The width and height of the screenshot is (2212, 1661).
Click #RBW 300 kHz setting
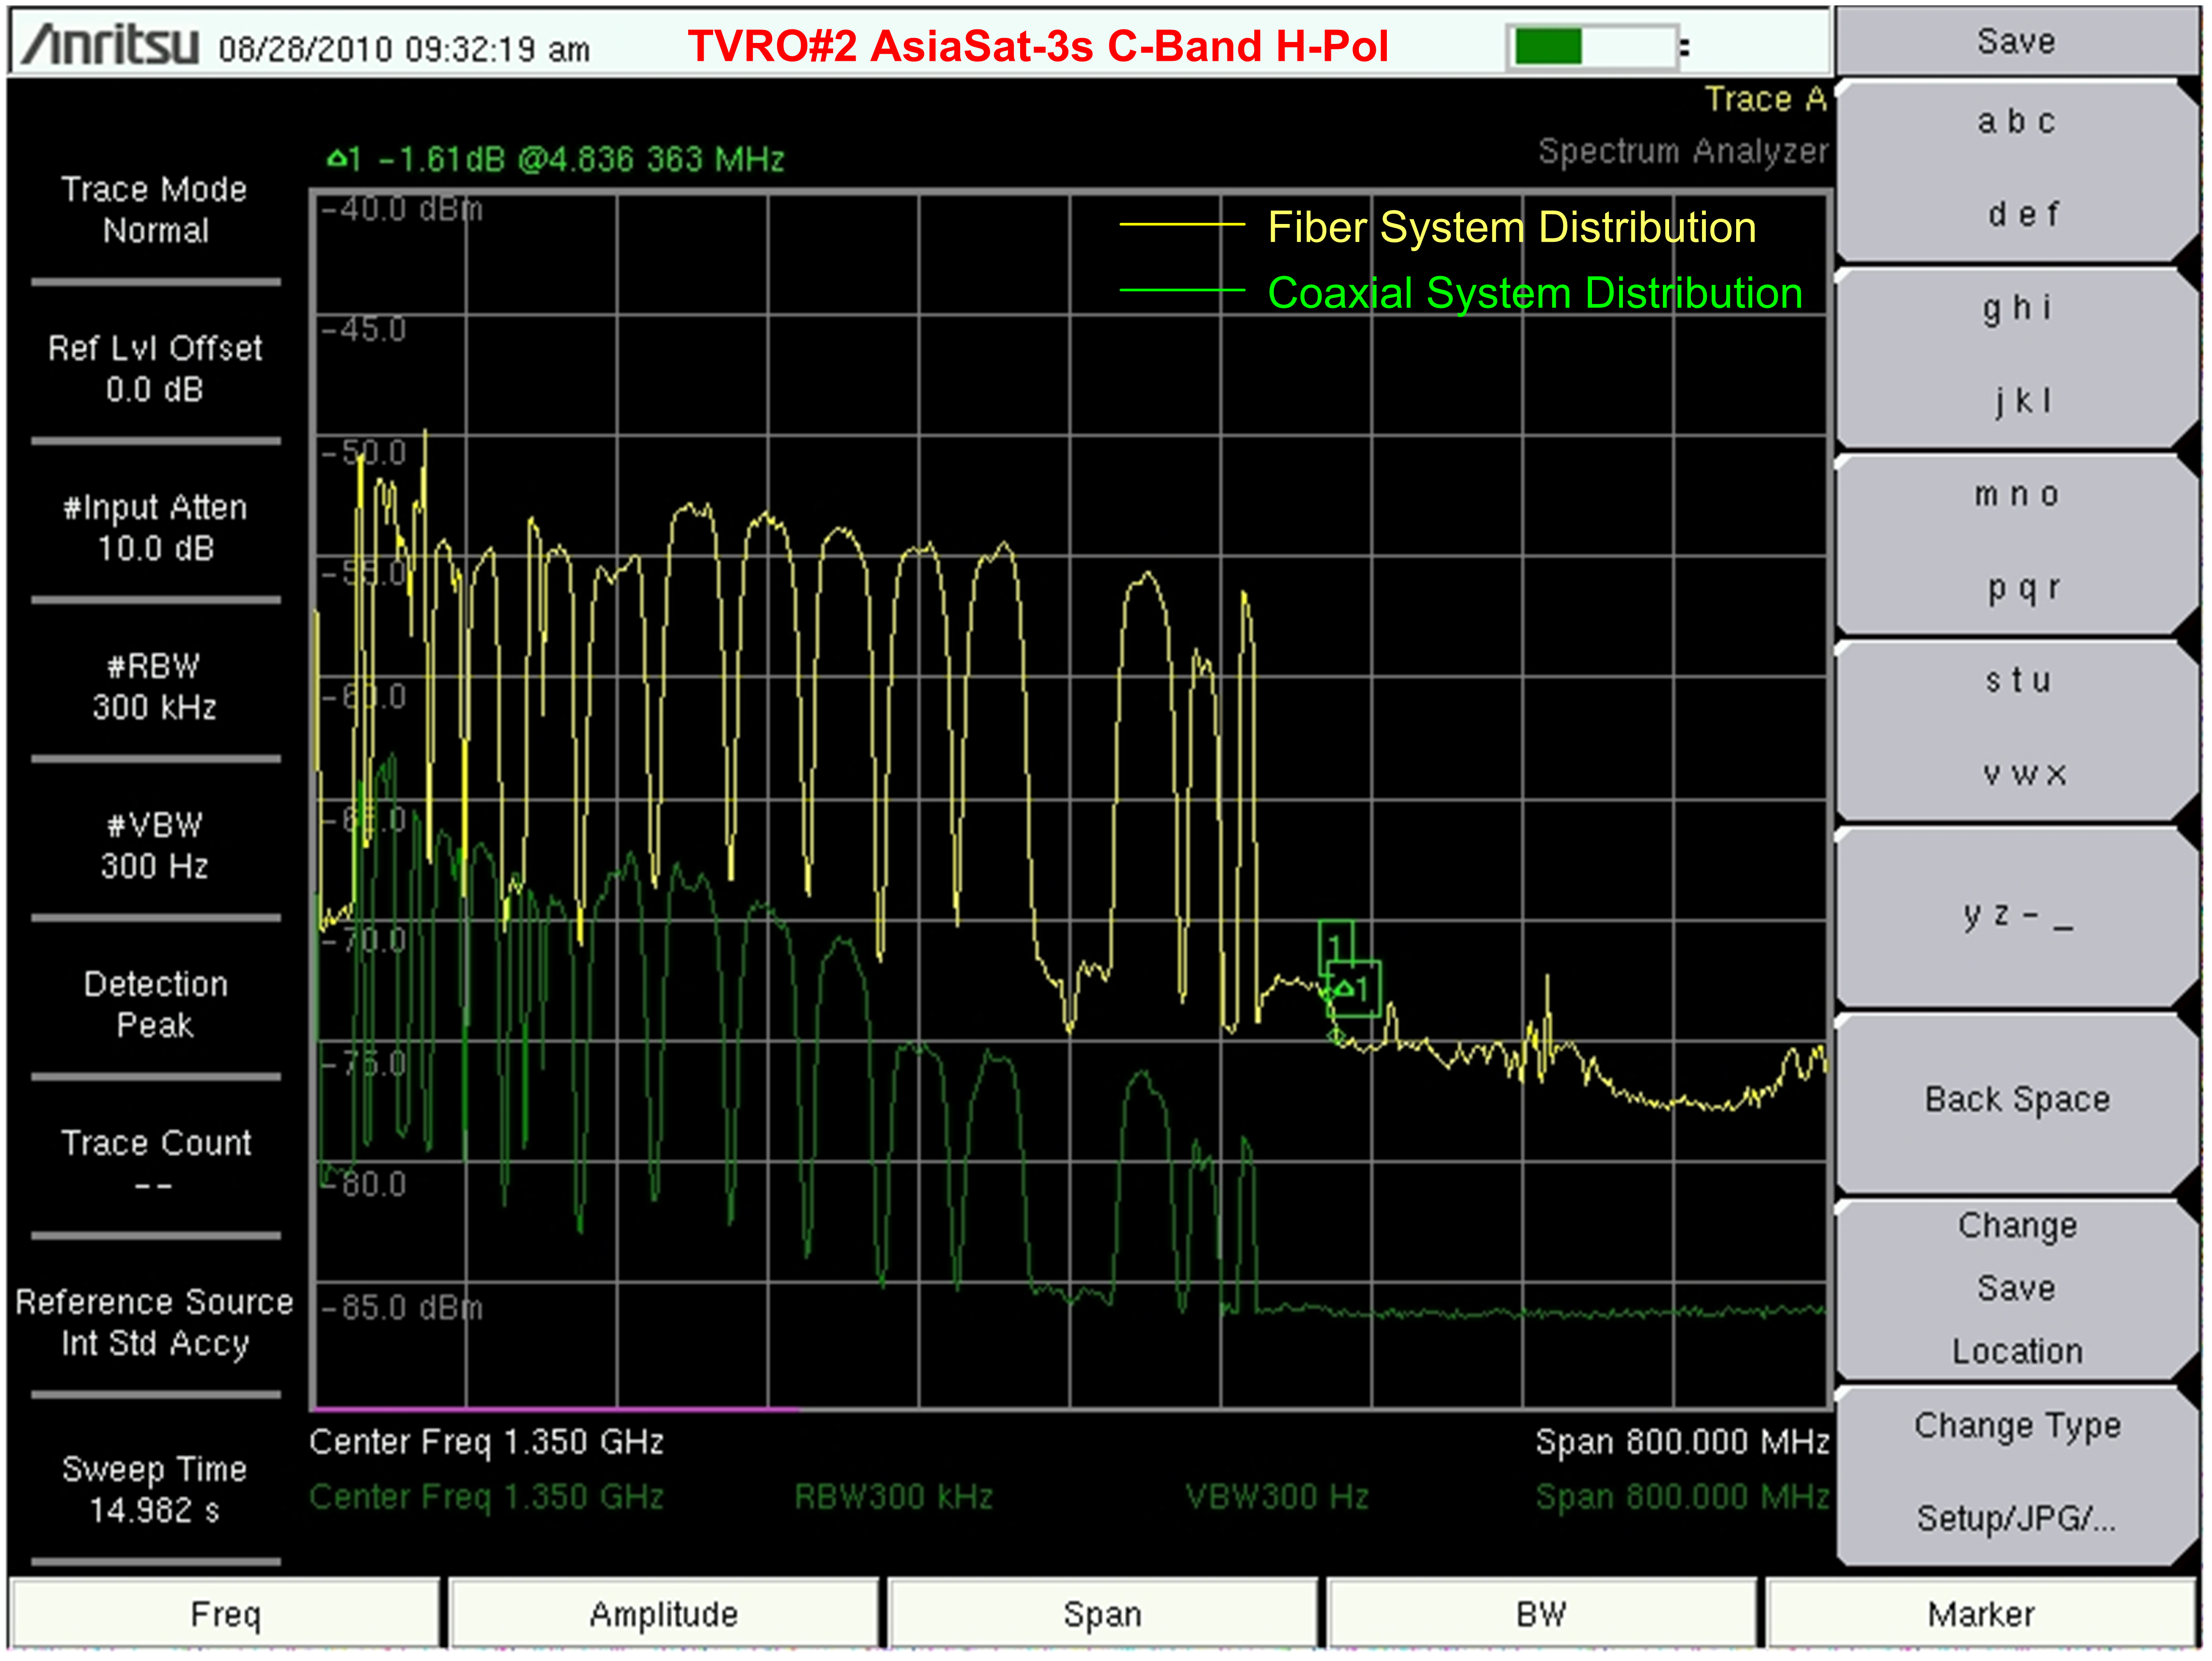155,686
